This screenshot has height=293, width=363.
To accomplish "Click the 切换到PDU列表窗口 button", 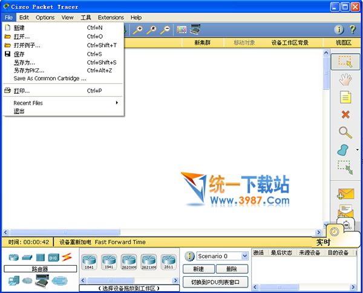I will click(215, 282).
